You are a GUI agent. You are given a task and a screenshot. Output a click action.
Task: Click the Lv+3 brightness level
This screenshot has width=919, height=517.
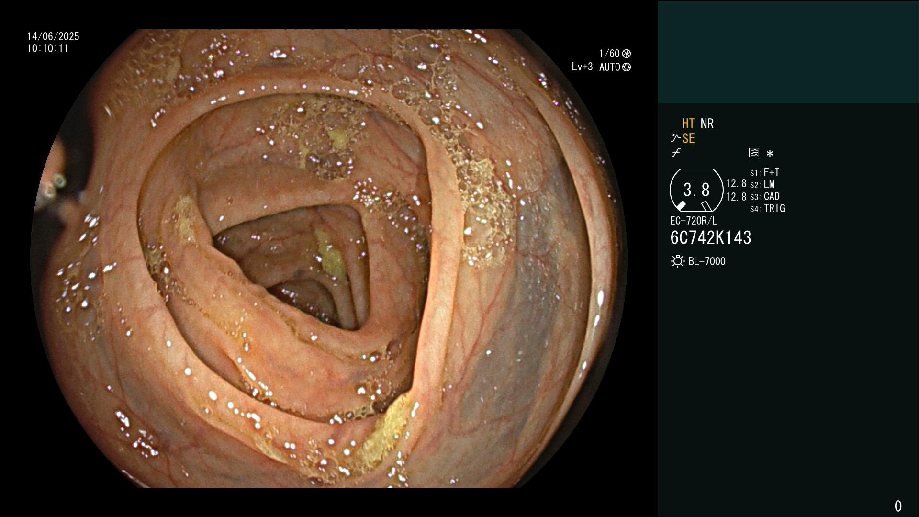582,67
